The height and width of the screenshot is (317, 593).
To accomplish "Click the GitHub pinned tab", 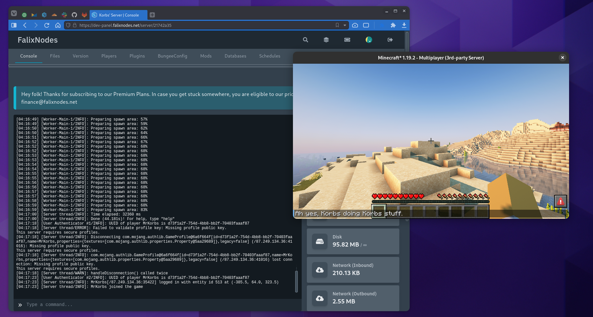I will (x=74, y=15).
